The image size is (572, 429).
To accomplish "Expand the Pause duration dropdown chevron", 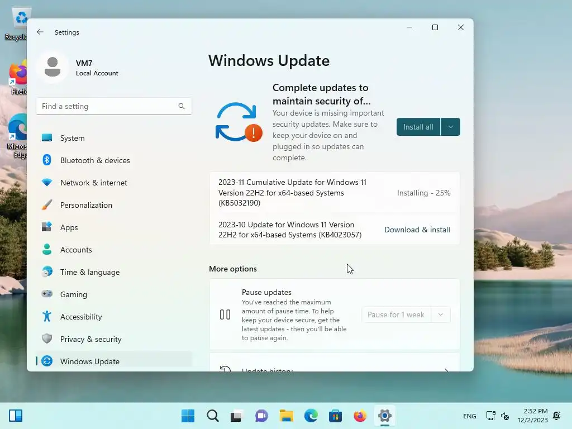I will point(441,314).
